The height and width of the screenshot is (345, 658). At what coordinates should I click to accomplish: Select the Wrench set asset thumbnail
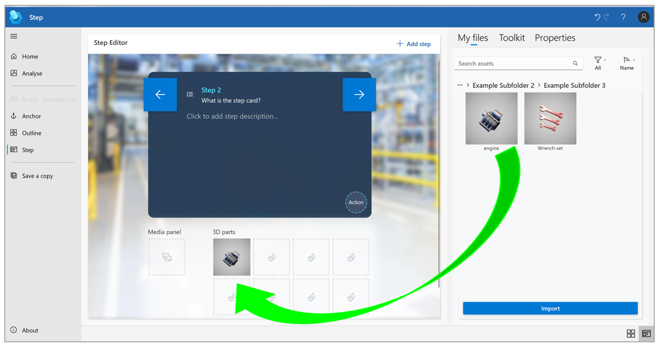pyautogui.click(x=550, y=119)
